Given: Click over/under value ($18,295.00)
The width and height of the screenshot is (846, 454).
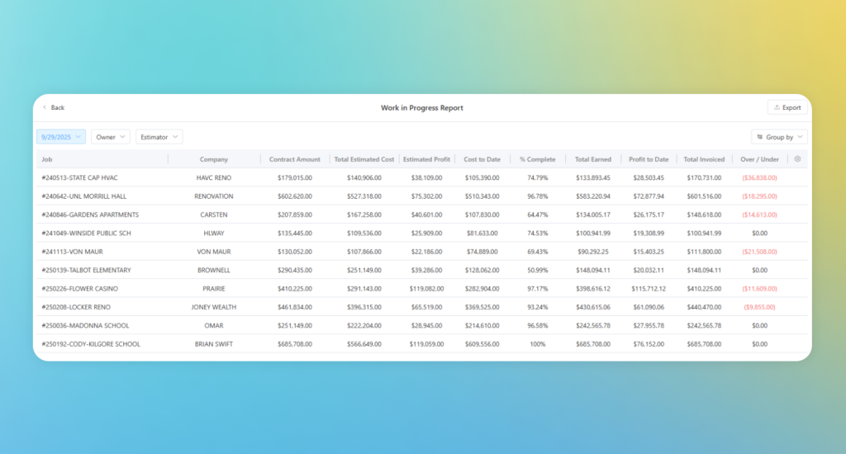Looking at the screenshot, I should point(760,196).
